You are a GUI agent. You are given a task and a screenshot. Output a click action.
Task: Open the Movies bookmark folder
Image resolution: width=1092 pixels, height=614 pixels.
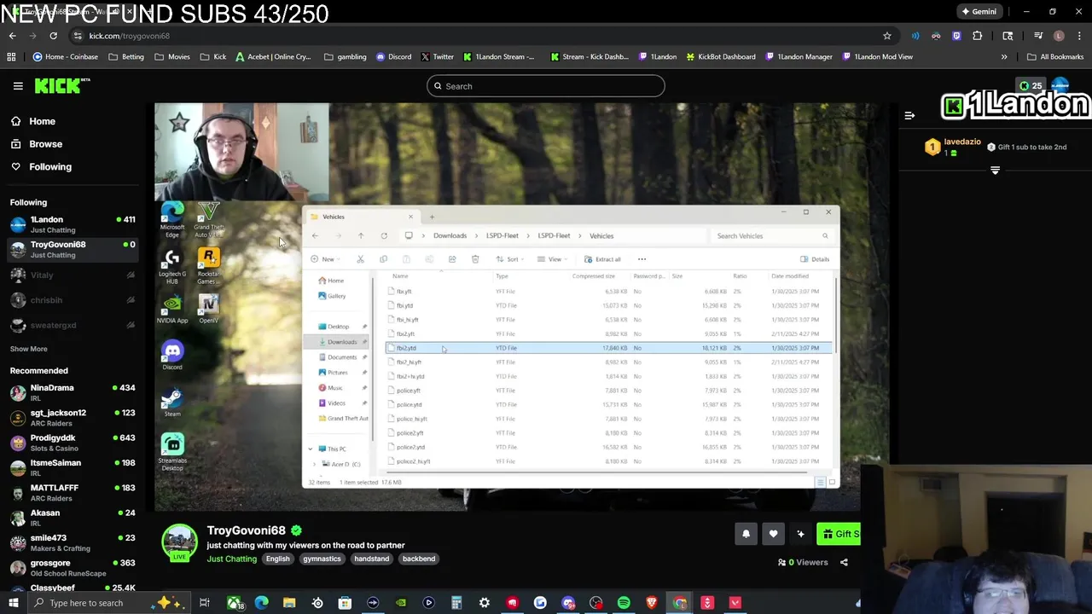(172, 57)
